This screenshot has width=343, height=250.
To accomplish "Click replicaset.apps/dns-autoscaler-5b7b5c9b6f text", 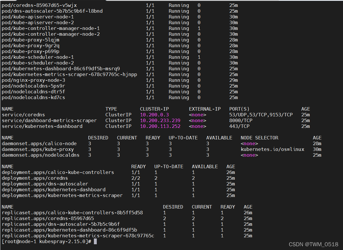I will [61, 224].
